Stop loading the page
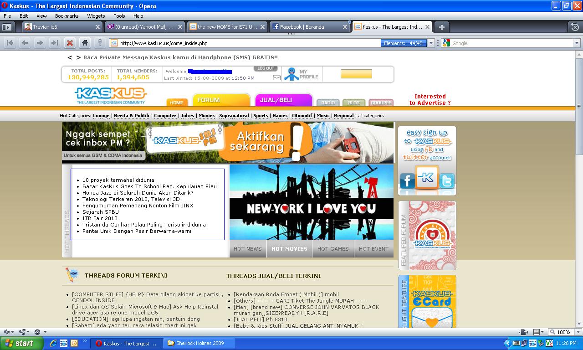The image size is (583, 350). pos(70,43)
